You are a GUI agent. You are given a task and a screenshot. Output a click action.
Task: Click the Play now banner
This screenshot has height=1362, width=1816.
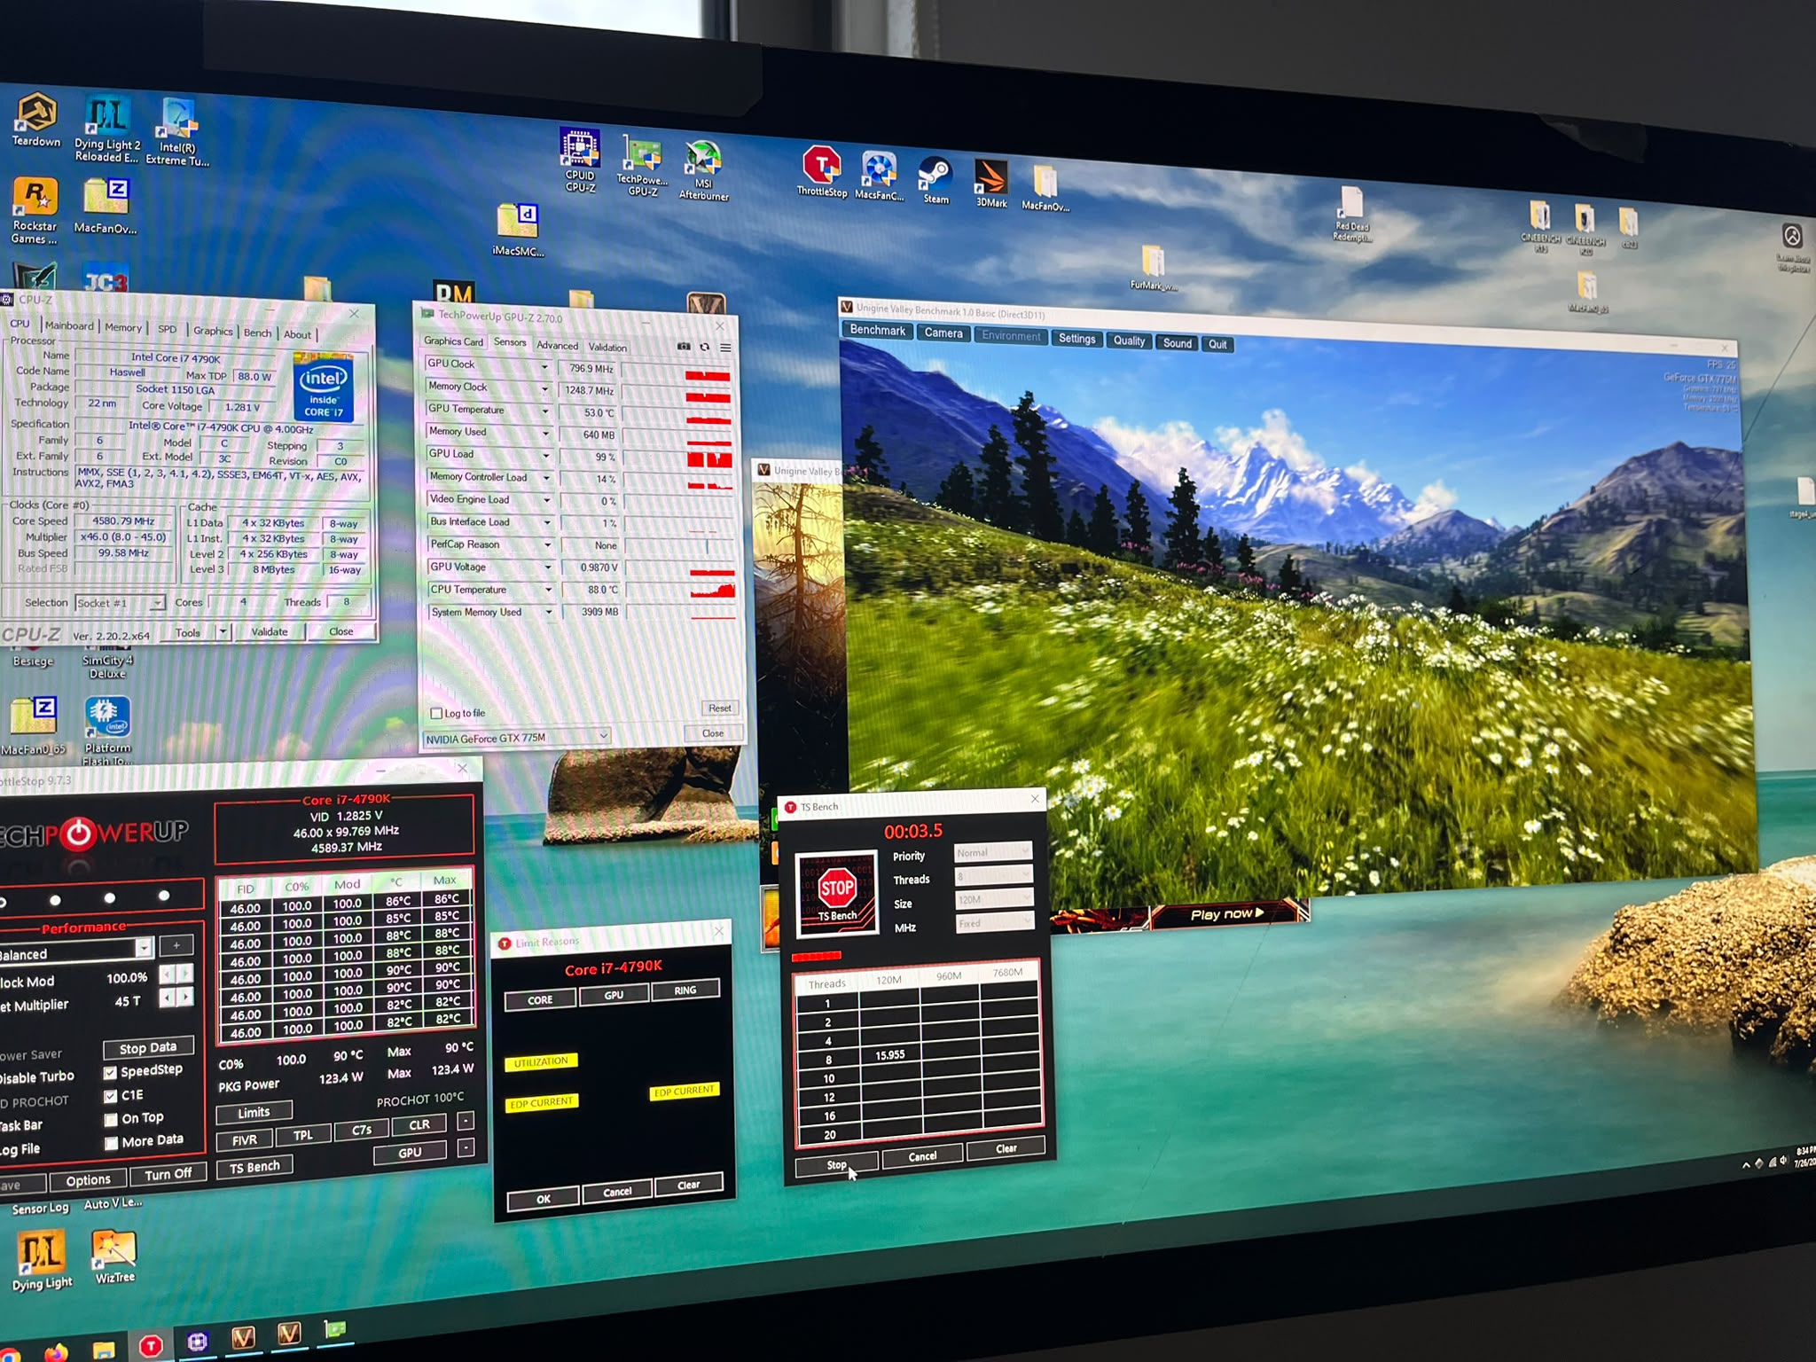[1227, 913]
